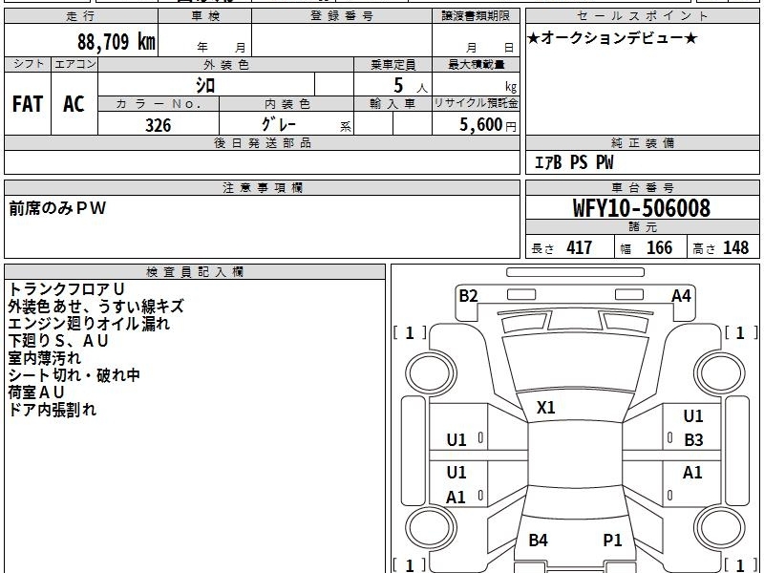Select the 純正装備 header
Image resolution: width=764 pixels, height=573 pixels.
coord(642,143)
